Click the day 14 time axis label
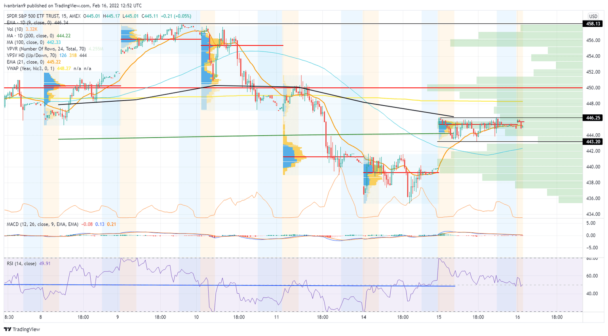The height and width of the screenshot is (336, 608). pyautogui.click(x=364, y=317)
